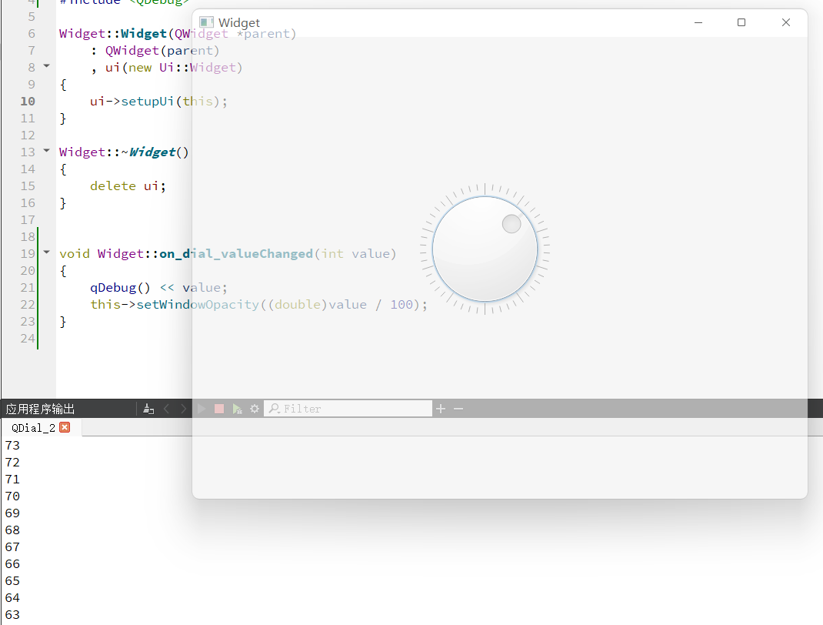Close the QDial_2 output tab

tap(65, 427)
